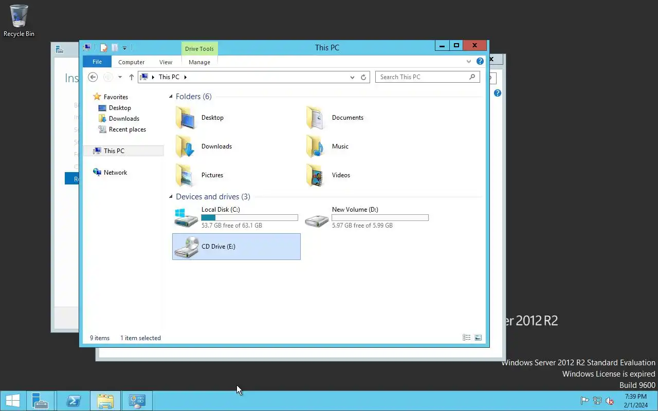658x411 pixels.
Task: Click This PC in the address bar
Action: point(169,77)
